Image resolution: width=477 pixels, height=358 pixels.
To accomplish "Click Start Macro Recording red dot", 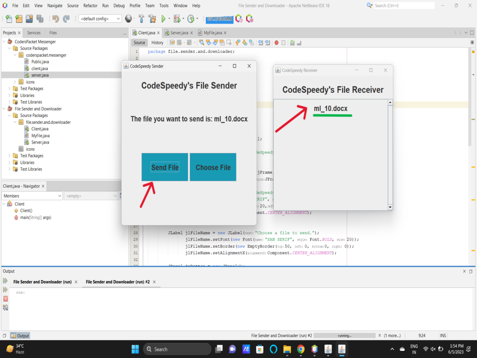I will pyautogui.click(x=276, y=42).
